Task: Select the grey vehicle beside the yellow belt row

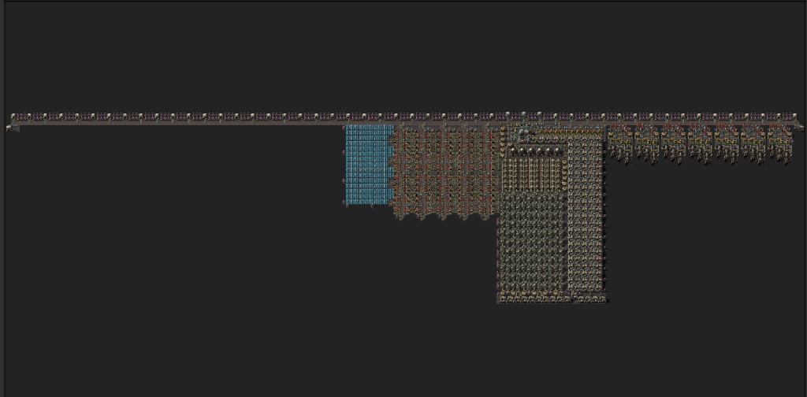Action: pyautogui.click(x=524, y=132)
